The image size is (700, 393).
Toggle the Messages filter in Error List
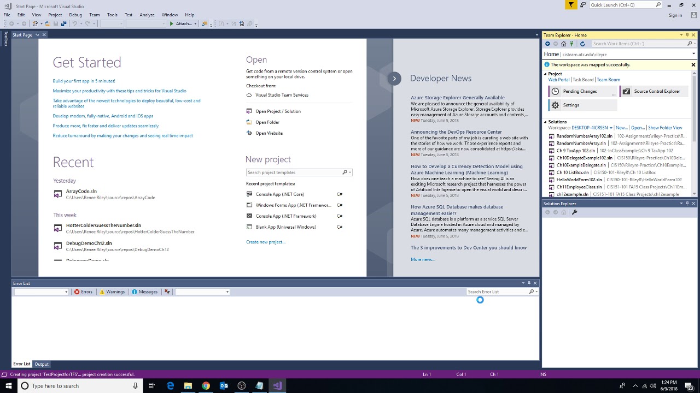145,292
